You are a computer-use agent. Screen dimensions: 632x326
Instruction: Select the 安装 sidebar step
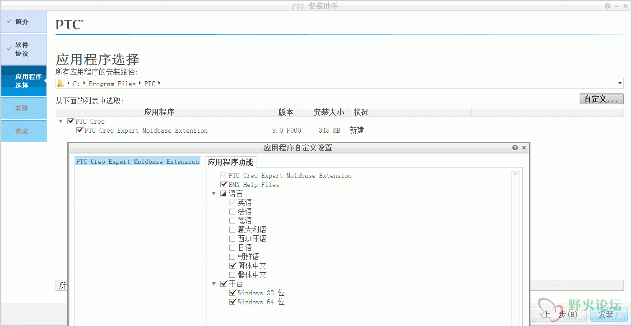(23, 108)
